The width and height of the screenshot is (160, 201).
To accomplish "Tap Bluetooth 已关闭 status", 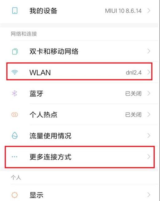I will coord(134,94).
